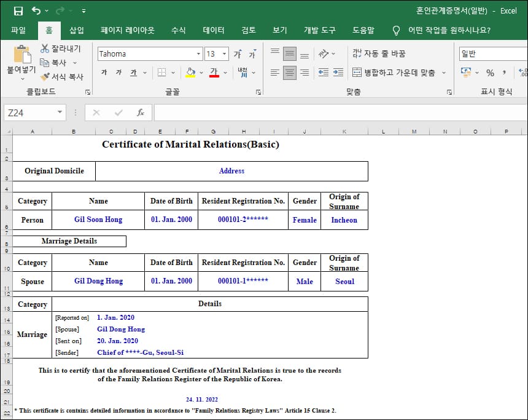
Task: Open the font color palette arrow
Action: click(x=225, y=73)
